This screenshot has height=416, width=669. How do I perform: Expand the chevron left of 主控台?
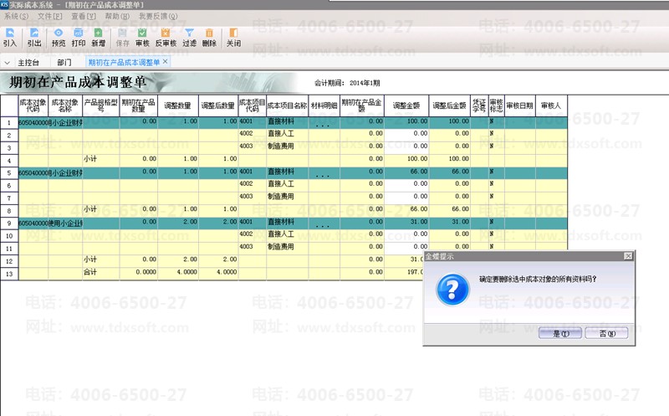[7, 63]
